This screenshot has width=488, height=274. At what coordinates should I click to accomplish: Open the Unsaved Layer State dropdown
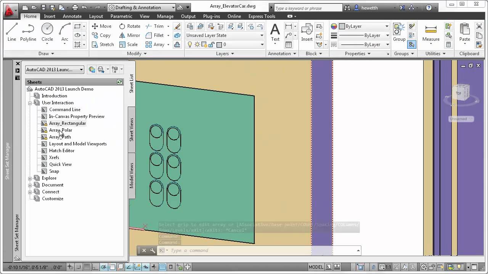[225, 35]
